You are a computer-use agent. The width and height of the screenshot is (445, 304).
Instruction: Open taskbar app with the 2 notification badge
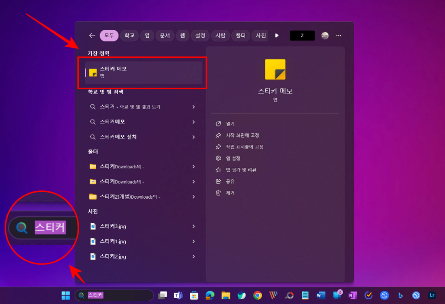pos(337,295)
